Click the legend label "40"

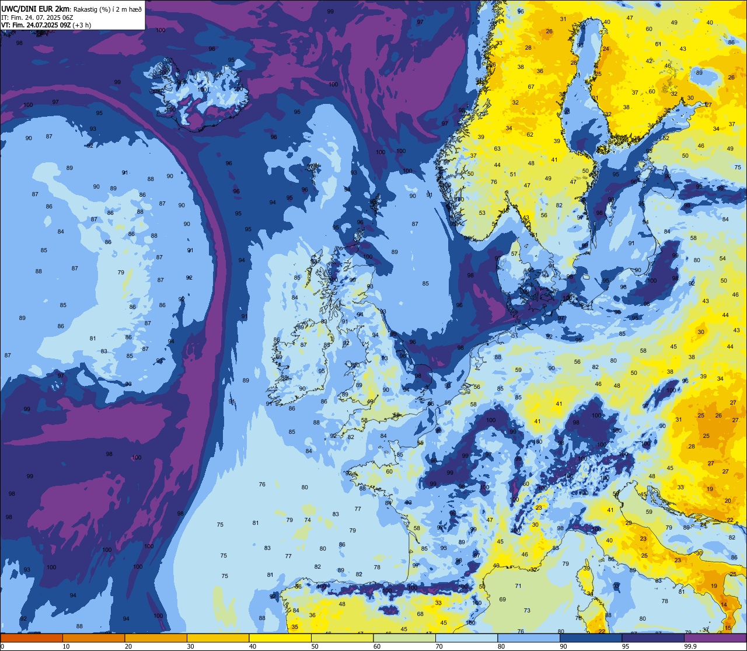point(253,646)
